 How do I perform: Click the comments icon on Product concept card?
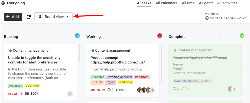click(x=109, y=90)
